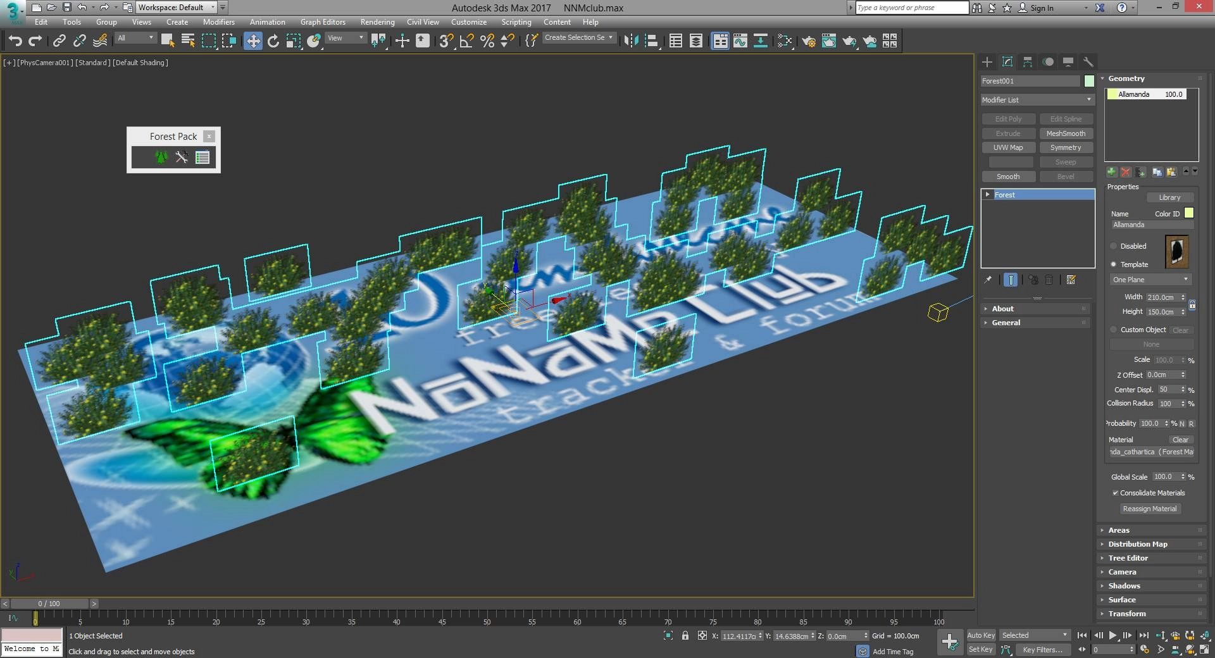This screenshot has width=1215, height=658.
Task: Open the Graph Editors menu
Action: click(323, 22)
